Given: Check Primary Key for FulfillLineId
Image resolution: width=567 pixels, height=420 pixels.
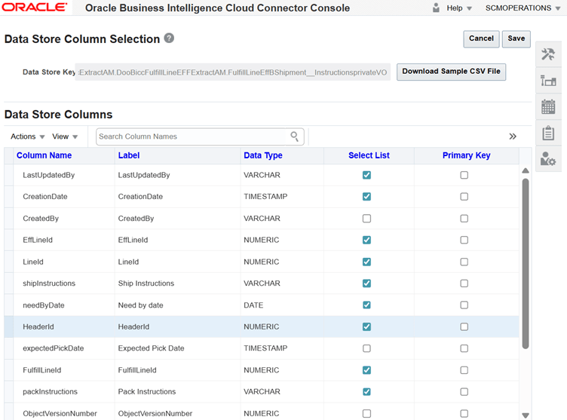Looking at the screenshot, I should click(x=464, y=370).
